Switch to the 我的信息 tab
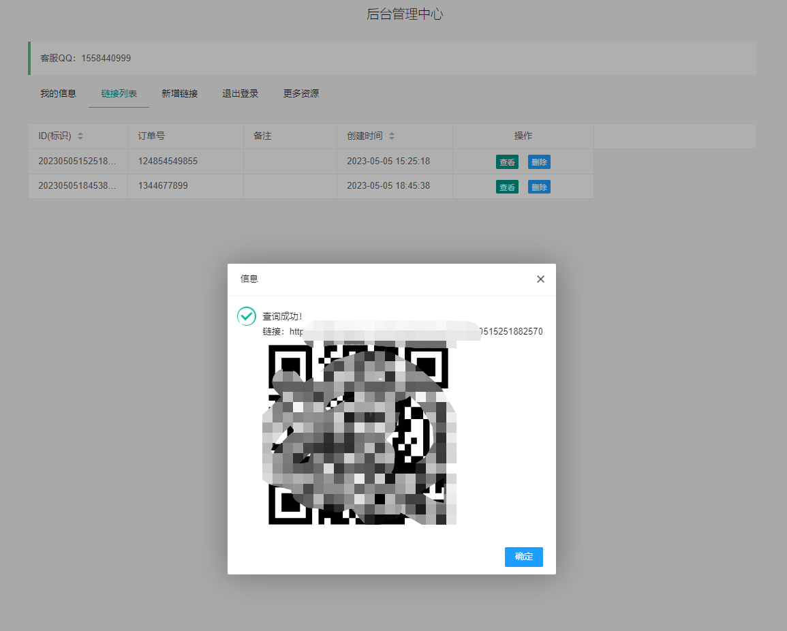This screenshot has height=631, width=787. [57, 93]
